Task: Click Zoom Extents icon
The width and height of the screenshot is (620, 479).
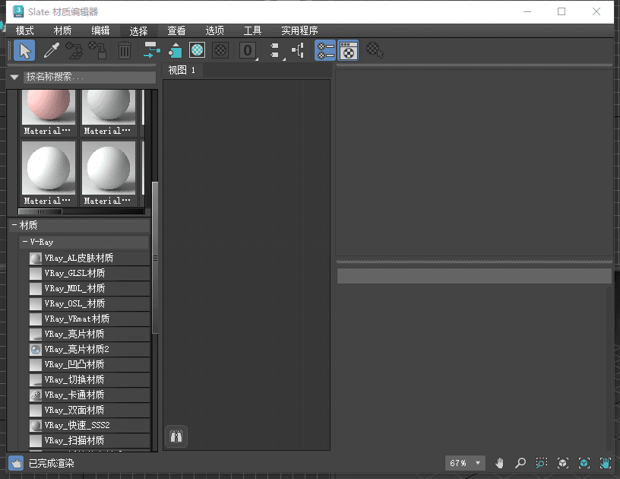Action: tap(563, 463)
